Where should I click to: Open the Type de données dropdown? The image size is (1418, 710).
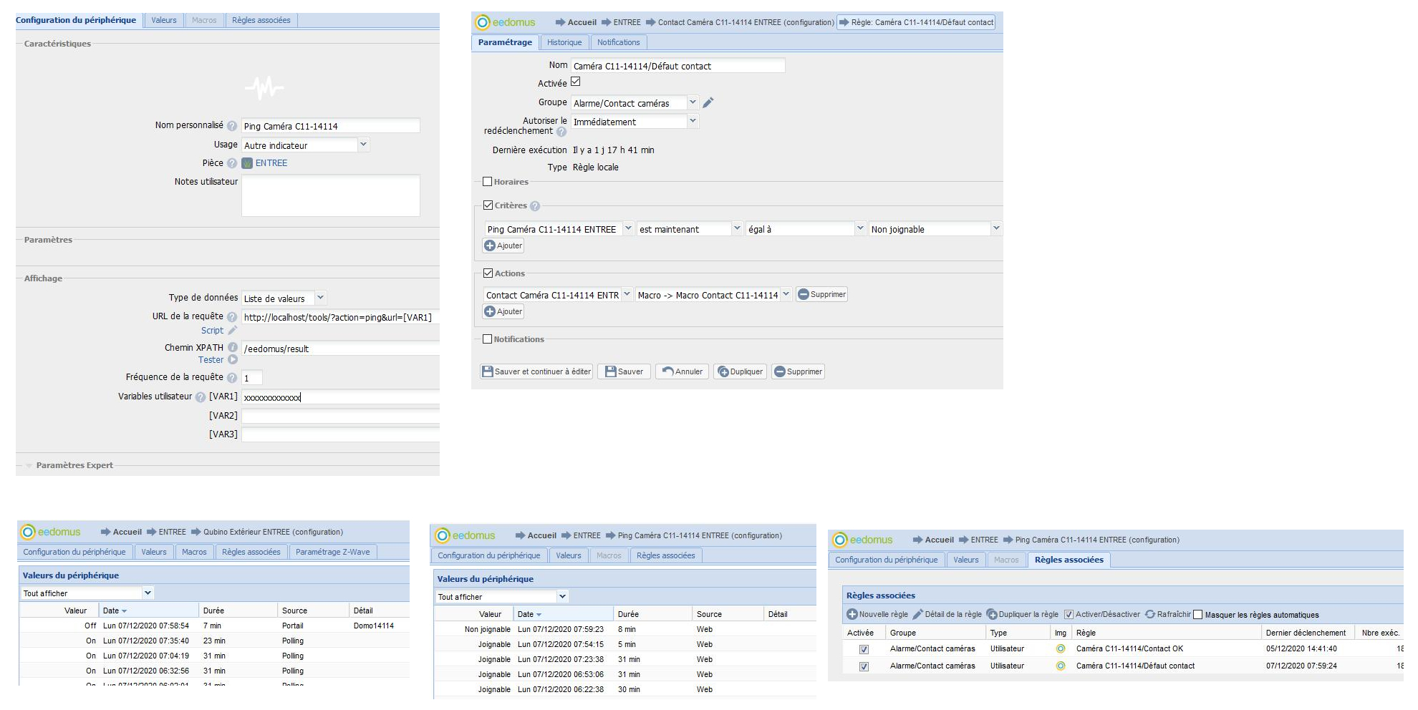coord(320,298)
